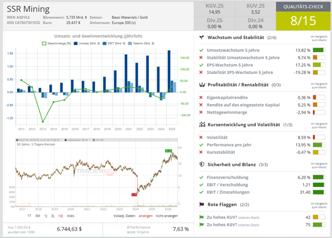Toggle Umsatz [Mrd. $] series in chart legend
Viewport: 332px width, 238px height.
(x=87, y=43)
